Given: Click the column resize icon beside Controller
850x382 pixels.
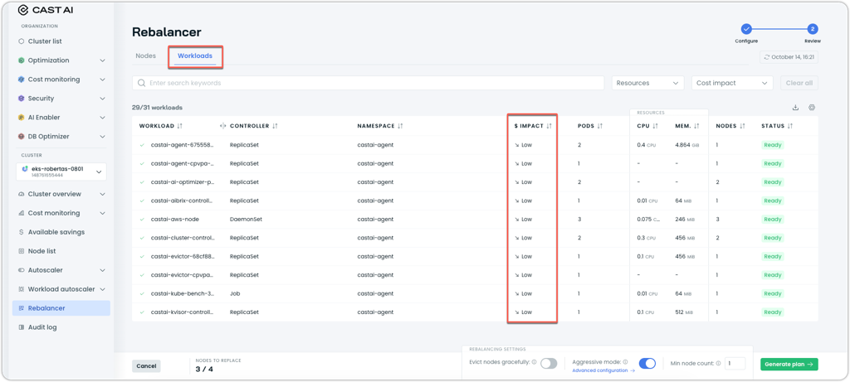Looking at the screenshot, I should 222,126.
